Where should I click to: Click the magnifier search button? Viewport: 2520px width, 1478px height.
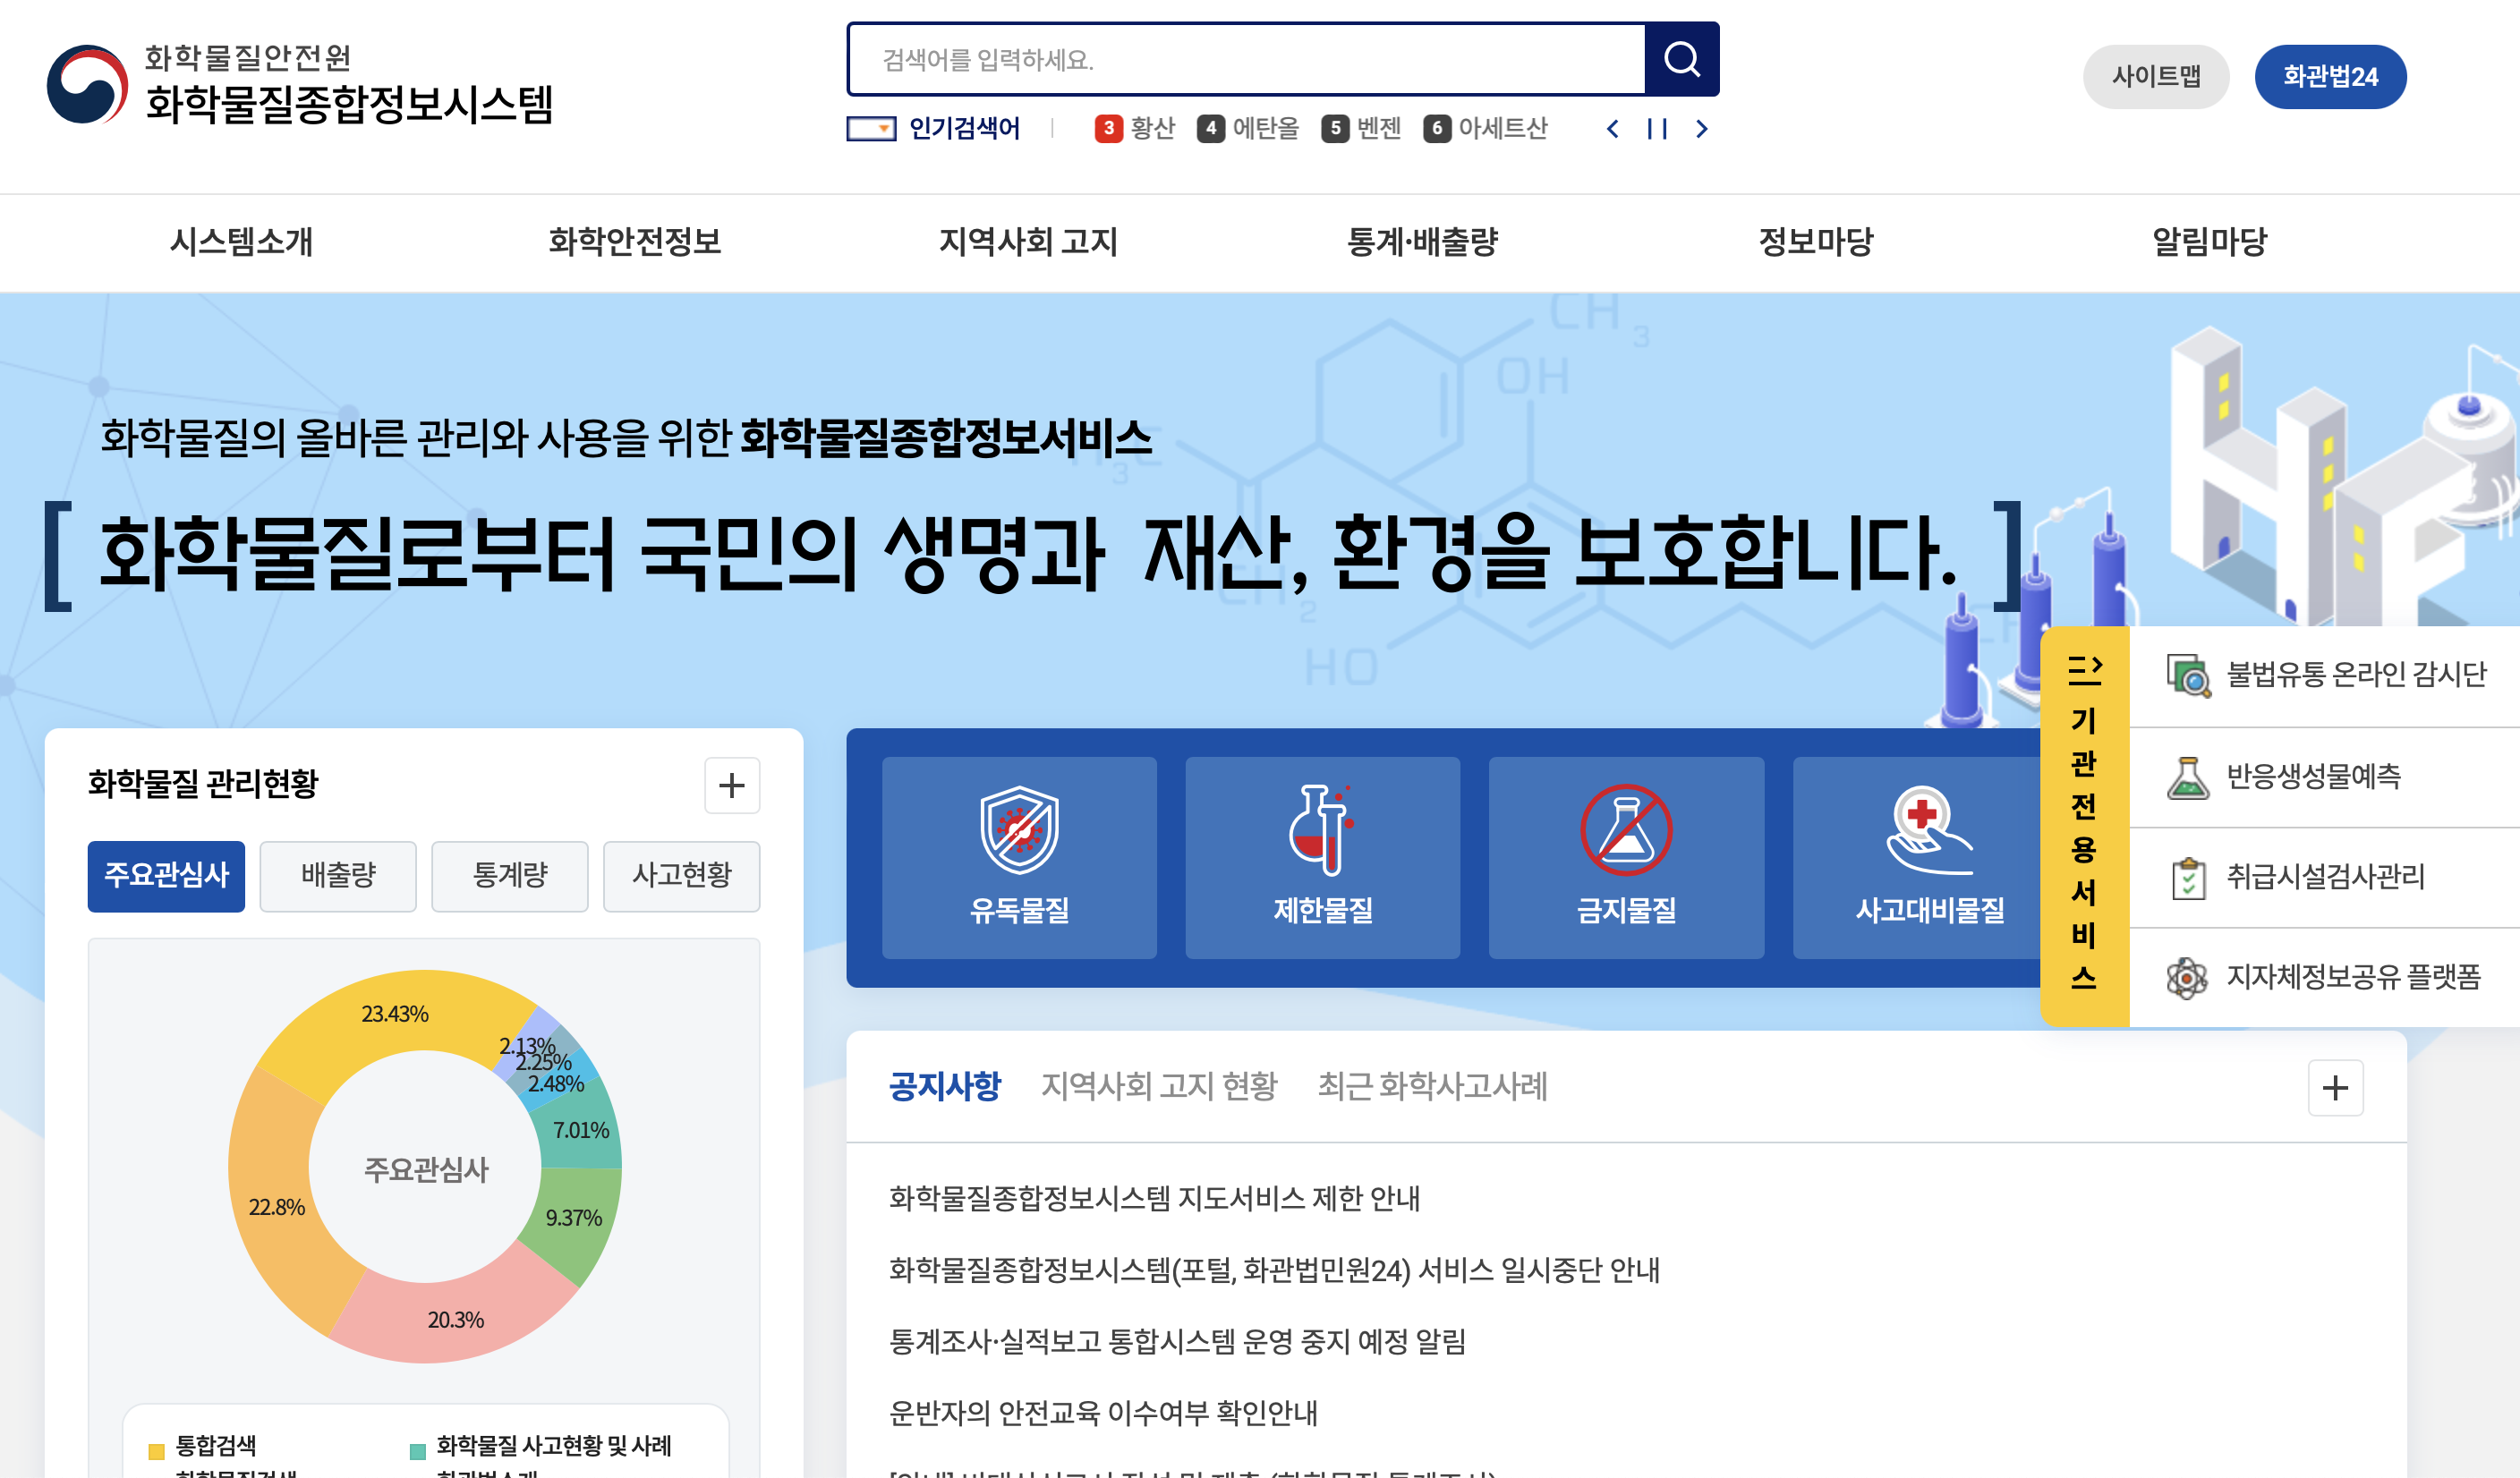1681,59
